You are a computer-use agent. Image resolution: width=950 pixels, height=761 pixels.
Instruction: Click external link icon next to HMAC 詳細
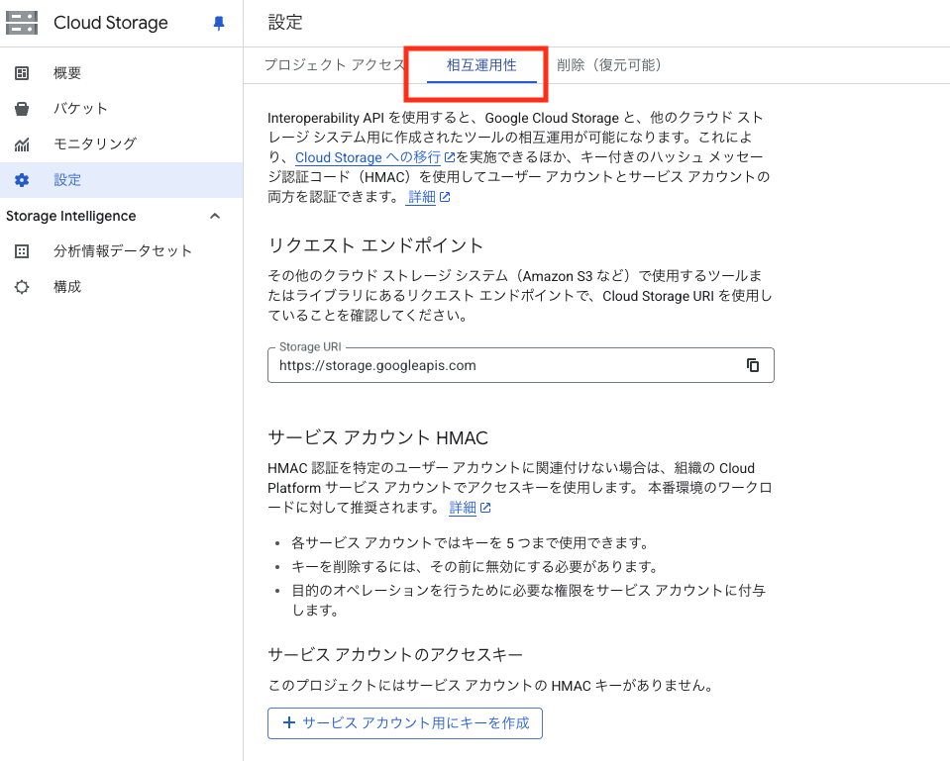(485, 508)
